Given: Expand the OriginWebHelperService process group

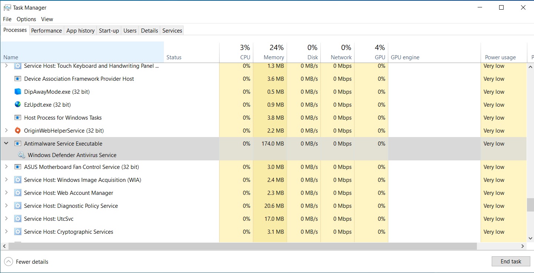Looking at the screenshot, I should click(6, 131).
